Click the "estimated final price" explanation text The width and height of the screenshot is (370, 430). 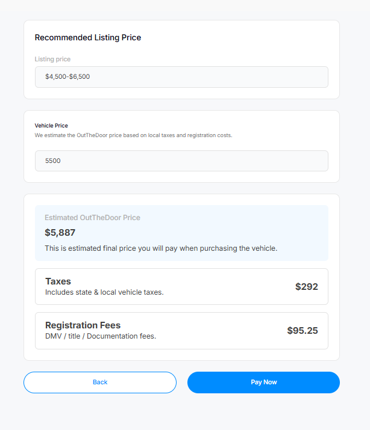click(x=161, y=248)
